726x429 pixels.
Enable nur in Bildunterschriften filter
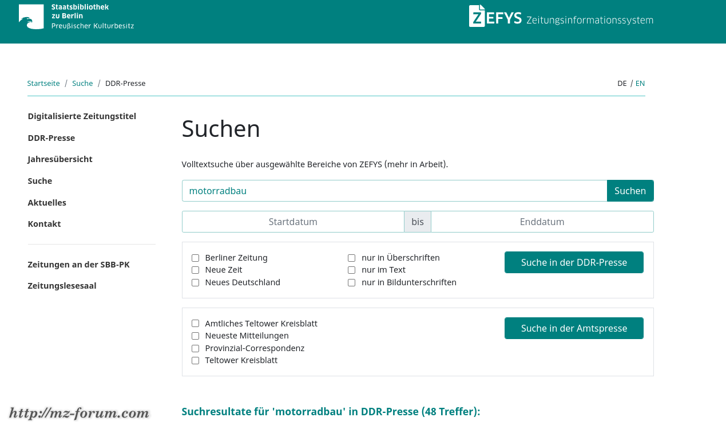pos(351,282)
